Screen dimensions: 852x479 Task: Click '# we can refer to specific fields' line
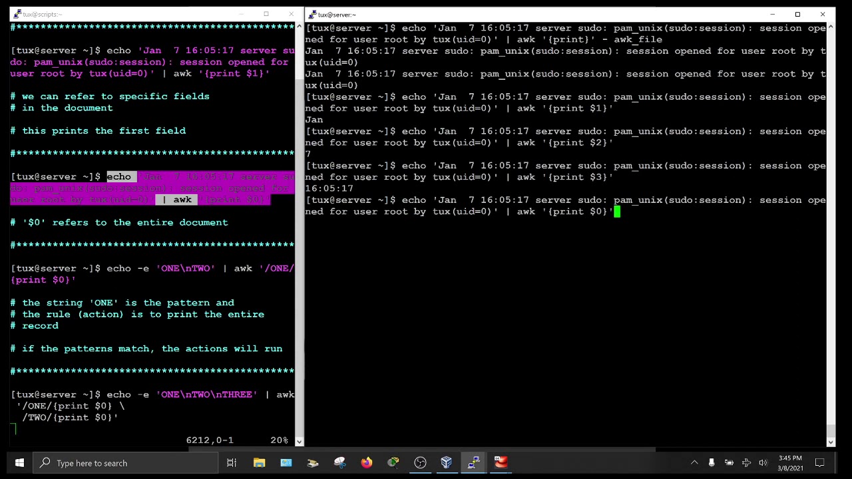pyautogui.click(x=110, y=96)
